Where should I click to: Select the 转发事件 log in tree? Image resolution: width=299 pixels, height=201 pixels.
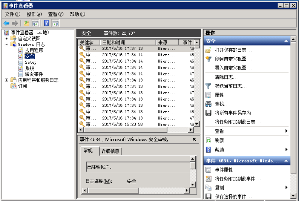pos(34,74)
